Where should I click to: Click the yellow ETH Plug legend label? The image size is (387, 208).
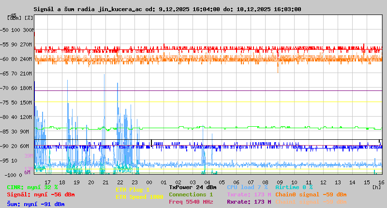pyautogui.click(x=133, y=190)
